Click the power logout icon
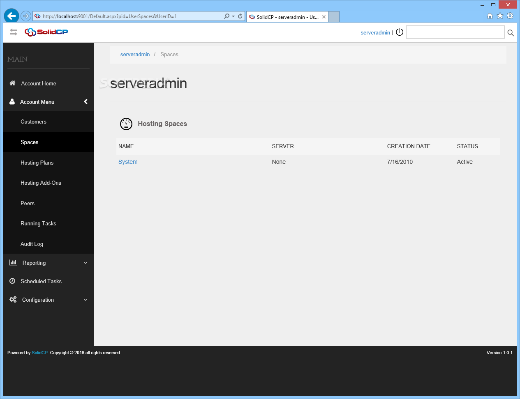 click(400, 32)
